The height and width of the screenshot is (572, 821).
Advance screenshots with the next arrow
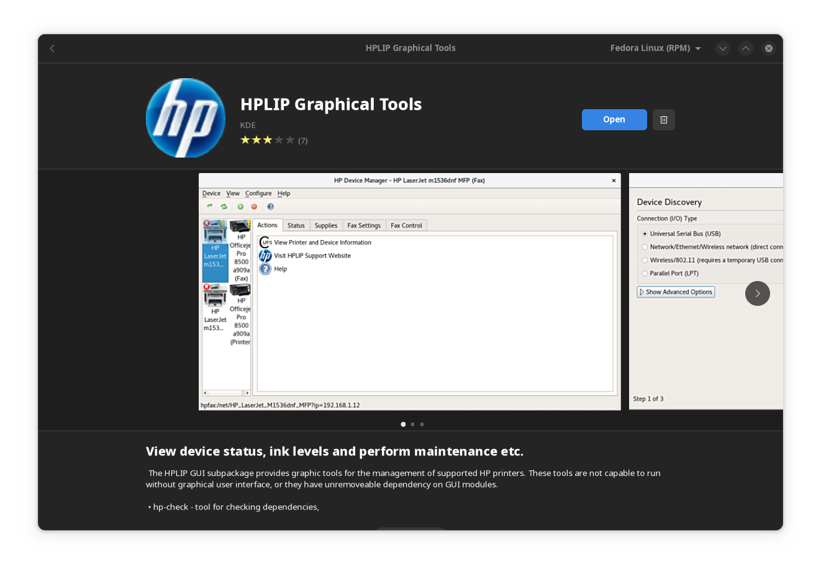(x=757, y=293)
